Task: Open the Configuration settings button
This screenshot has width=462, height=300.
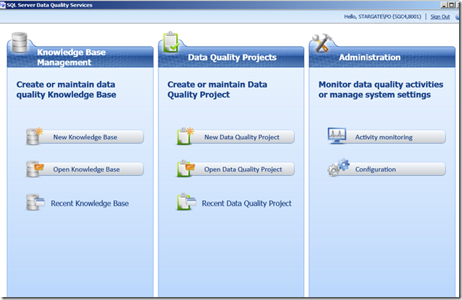Action: click(395, 169)
